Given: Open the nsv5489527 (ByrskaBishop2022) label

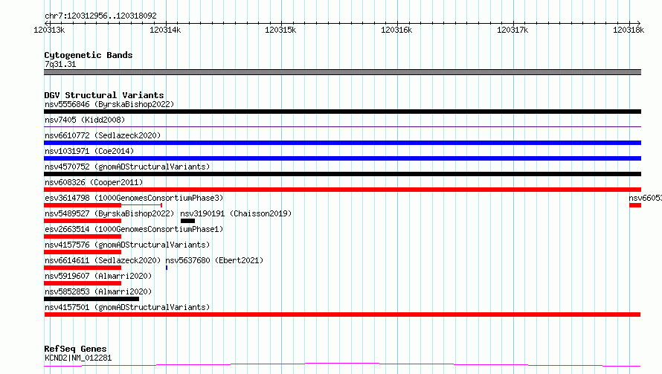Looking at the screenshot, I should pos(109,213).
